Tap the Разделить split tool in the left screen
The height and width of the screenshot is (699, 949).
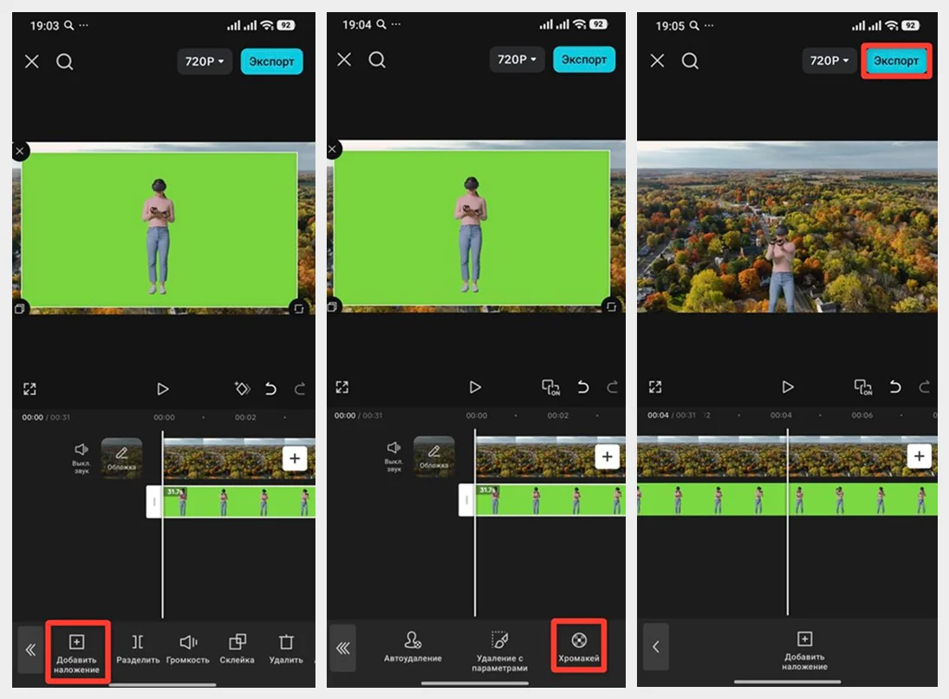tap(138, 649)
